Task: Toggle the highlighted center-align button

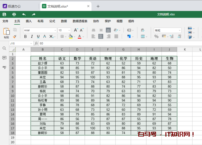Action: [x=101, y=36]
